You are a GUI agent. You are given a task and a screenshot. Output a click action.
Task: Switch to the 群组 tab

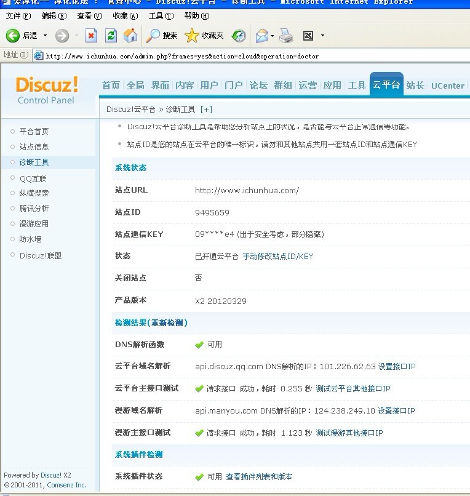click(283, 85)
